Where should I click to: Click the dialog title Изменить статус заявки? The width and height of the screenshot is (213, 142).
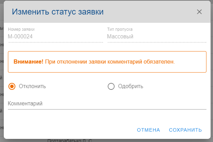coord(58,12)
